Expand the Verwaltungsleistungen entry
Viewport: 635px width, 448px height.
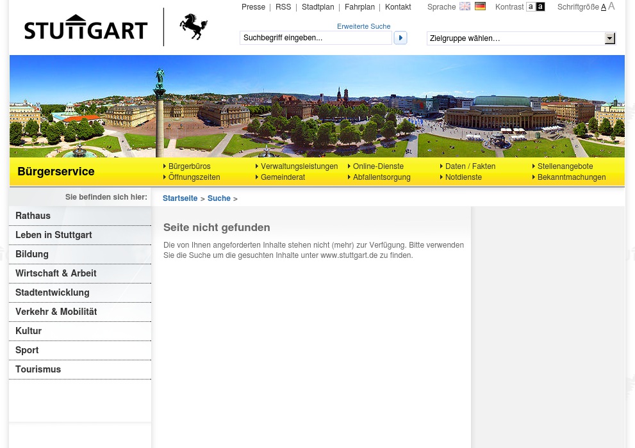point(258,166)
